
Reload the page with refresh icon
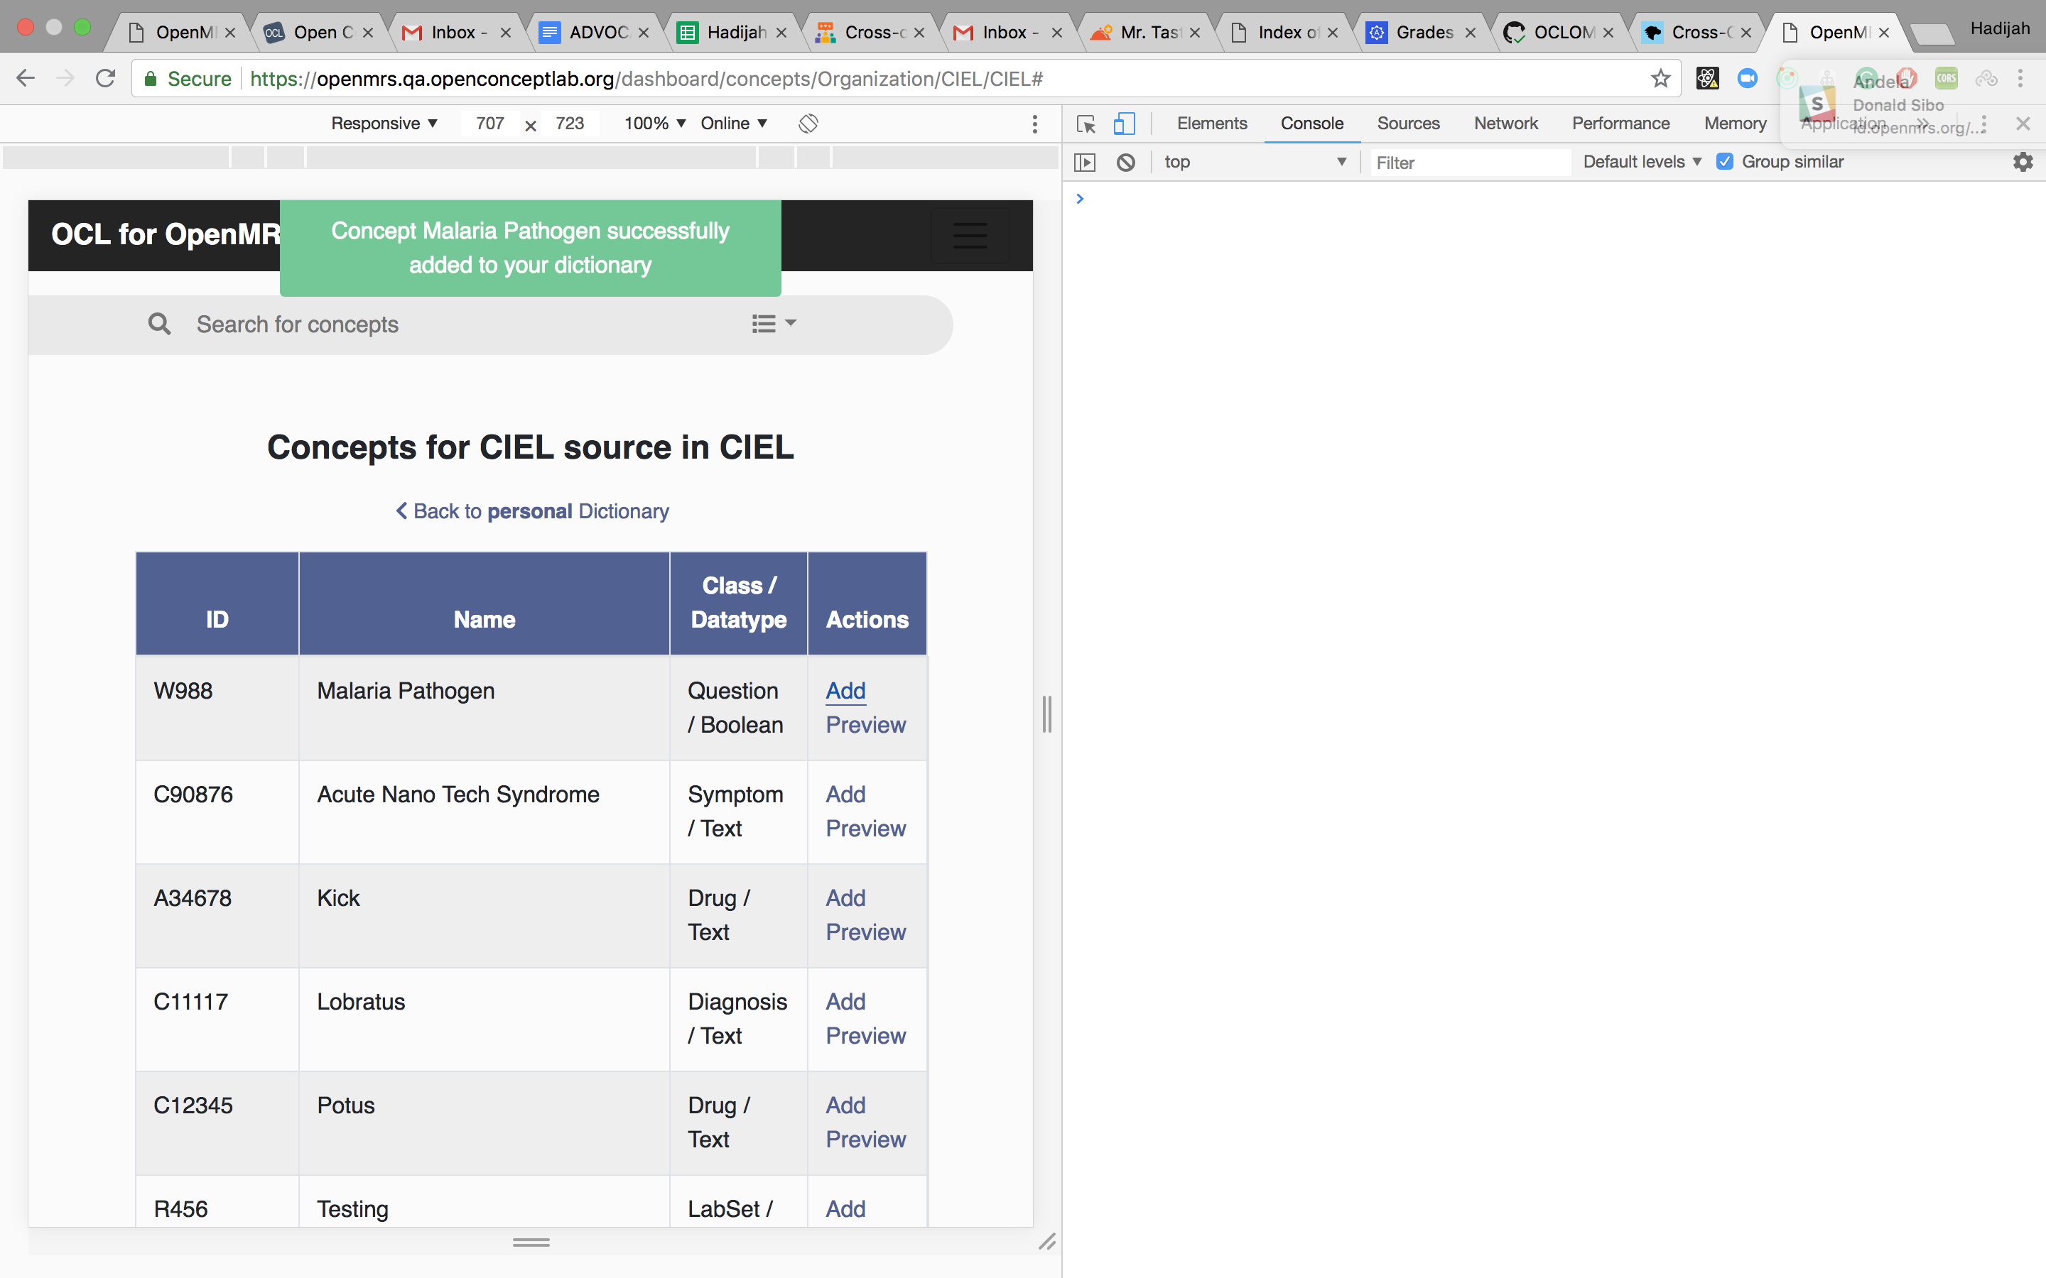point(105,79)
